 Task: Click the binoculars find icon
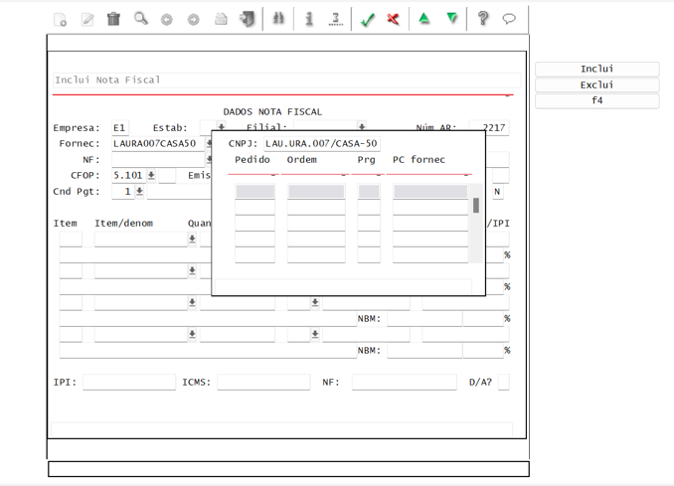(x=278, y=19)
